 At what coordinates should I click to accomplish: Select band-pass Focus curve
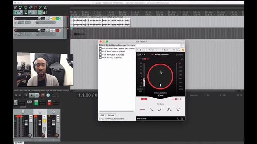tap(169, 109)
